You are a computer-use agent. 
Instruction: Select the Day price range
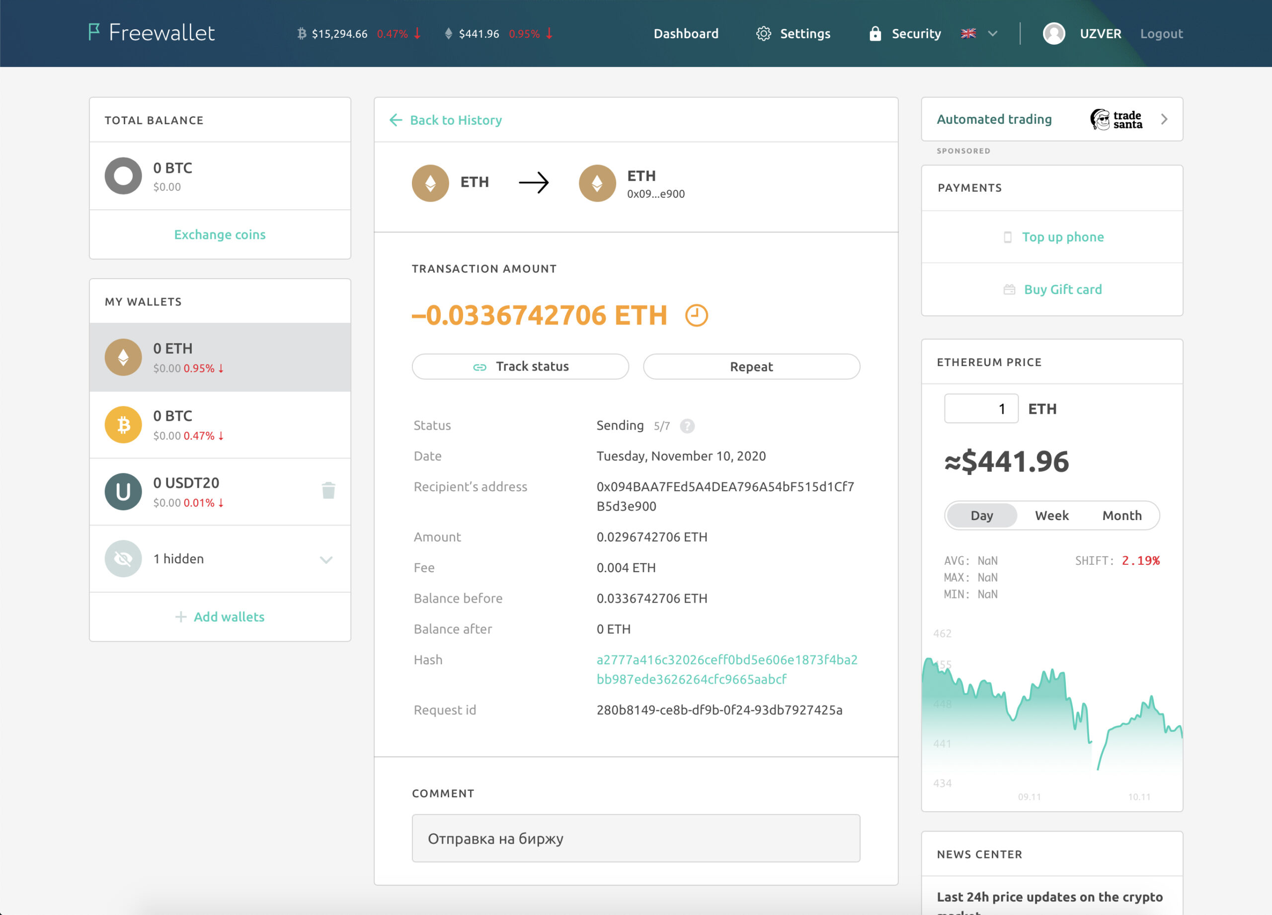point(981,515)
